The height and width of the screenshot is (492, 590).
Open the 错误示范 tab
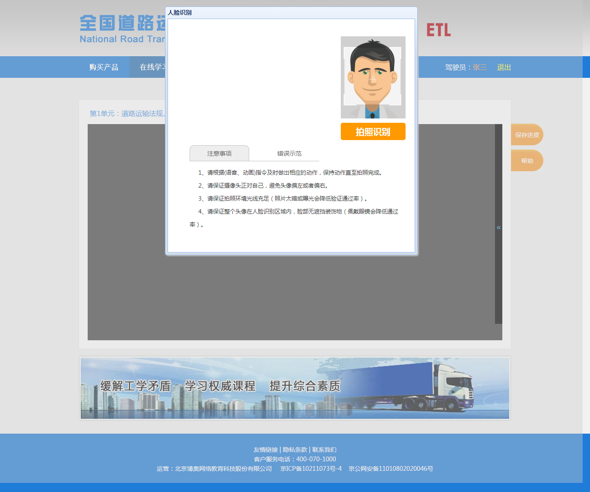(289, 153)
